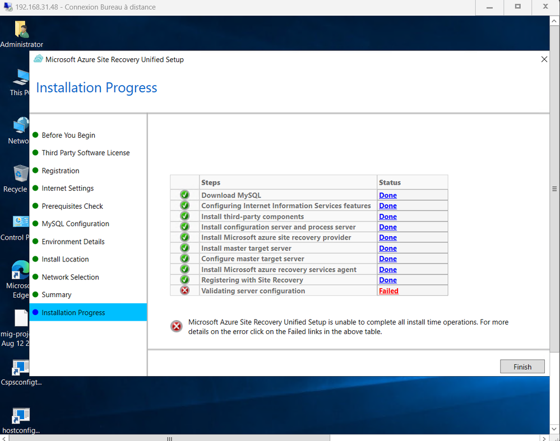
Task: Click large red error icon next to setup message
Action: [x=177, y=326]
